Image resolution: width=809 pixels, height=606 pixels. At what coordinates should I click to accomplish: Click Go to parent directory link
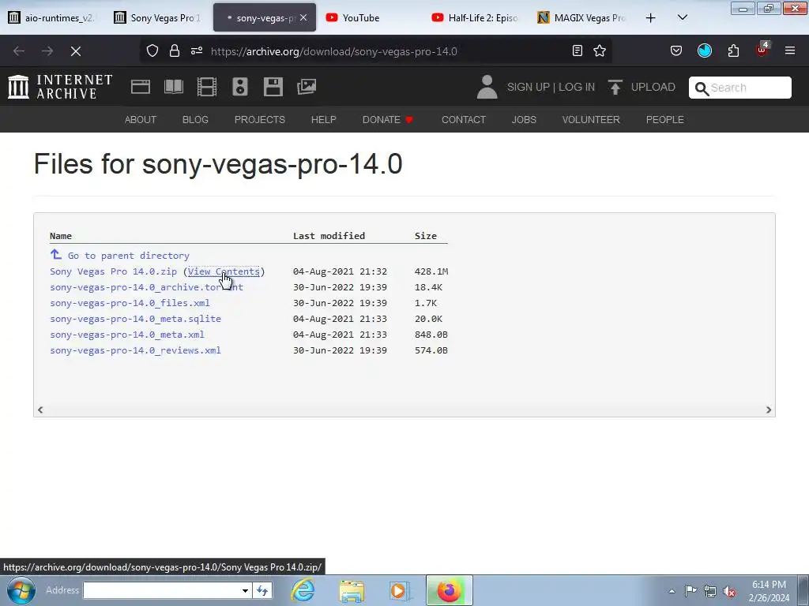click(x=129, y=256)
